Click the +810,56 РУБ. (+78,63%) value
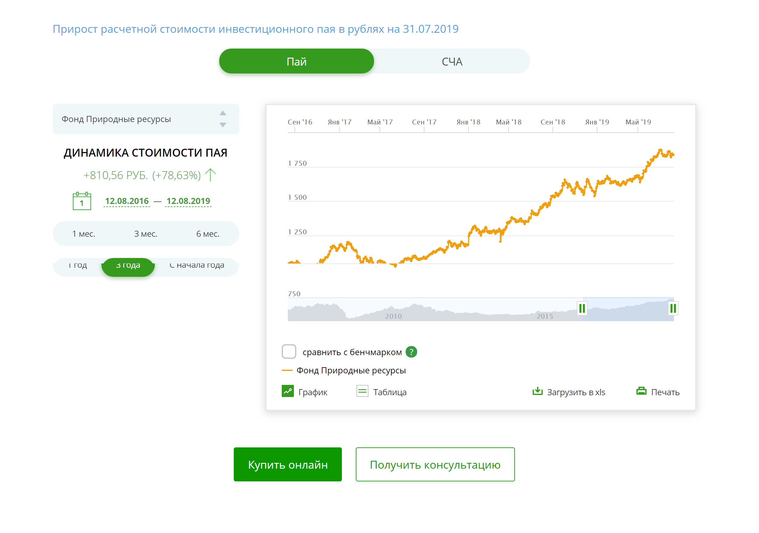Screen dimensions: 759x533 click(142, 175)
